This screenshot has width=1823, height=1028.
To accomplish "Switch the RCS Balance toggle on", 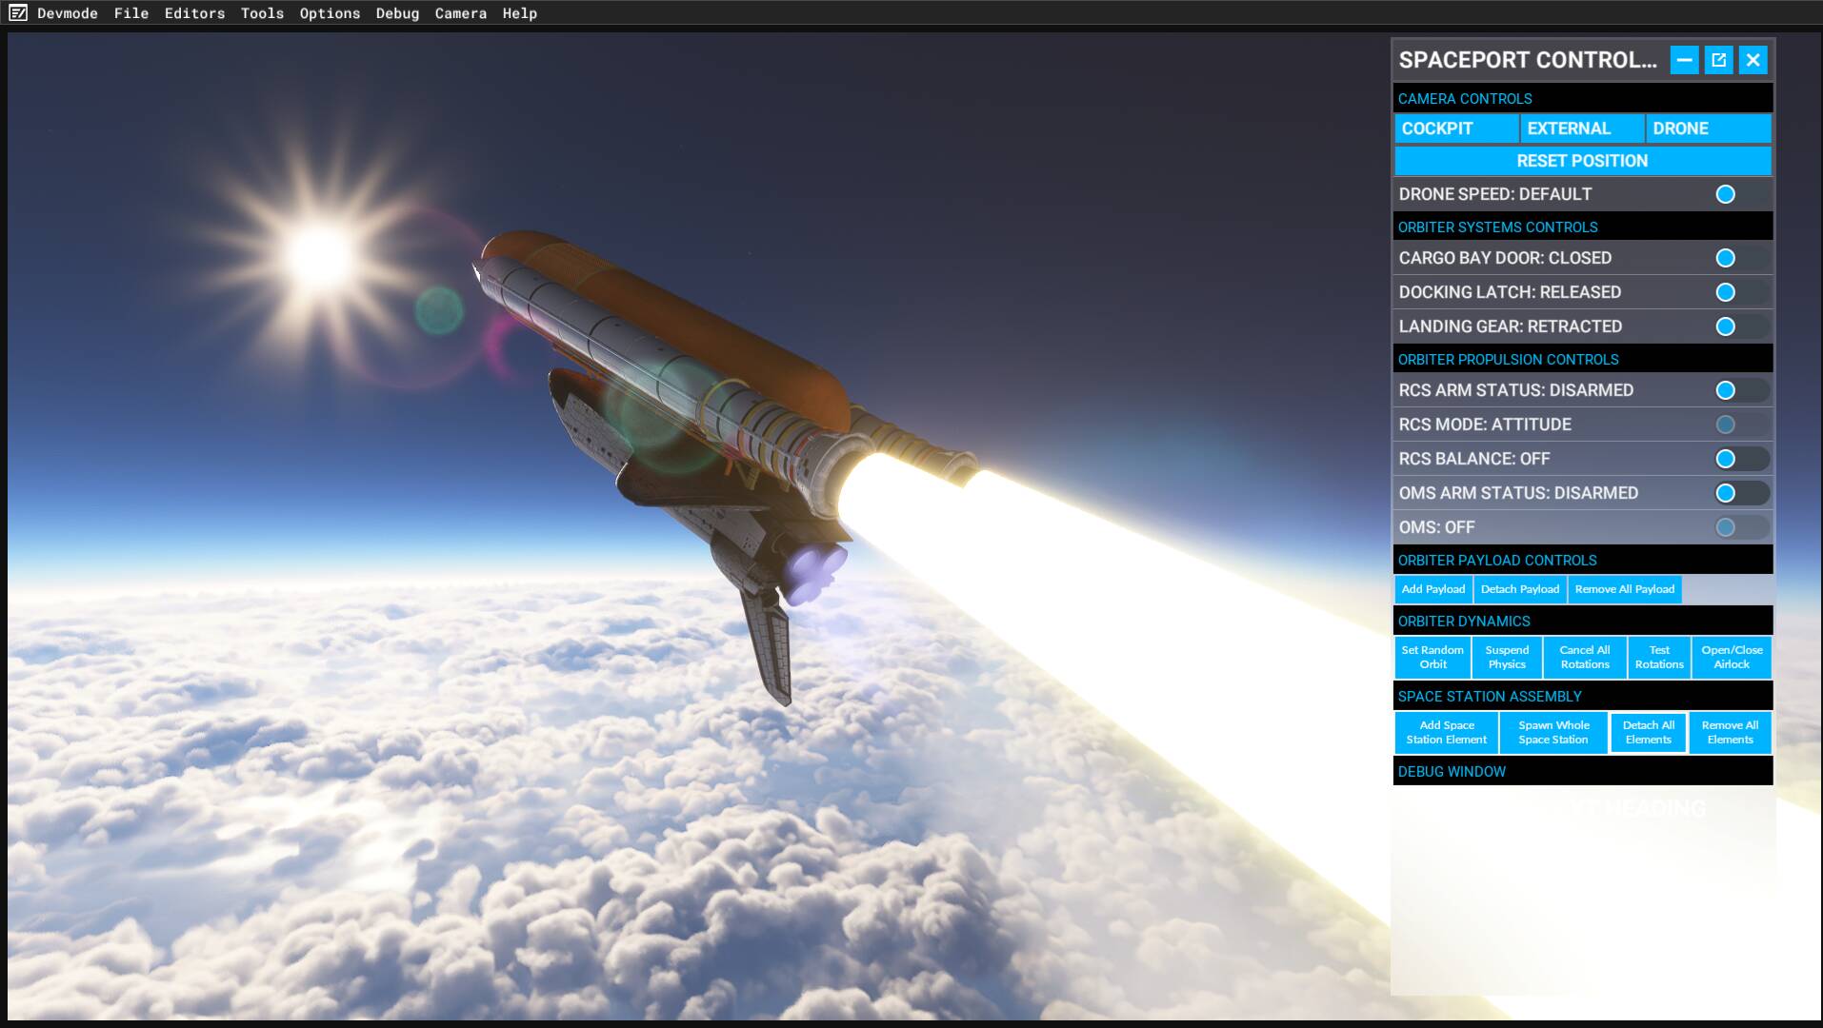I will coord(1741,459).
